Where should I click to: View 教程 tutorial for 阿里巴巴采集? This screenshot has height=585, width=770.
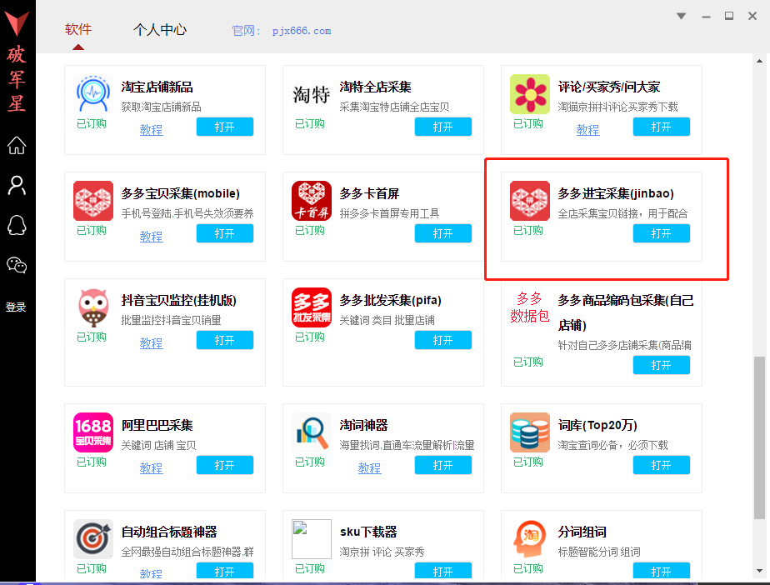152,468
